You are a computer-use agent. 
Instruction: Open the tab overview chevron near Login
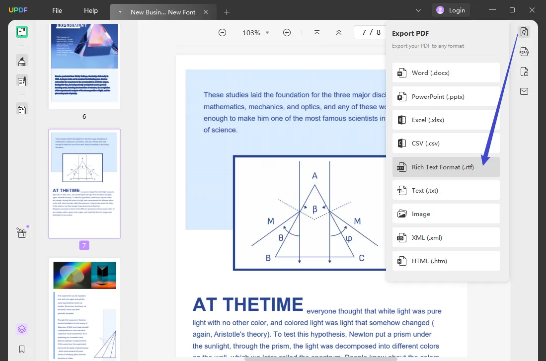[x=418, y=10]
